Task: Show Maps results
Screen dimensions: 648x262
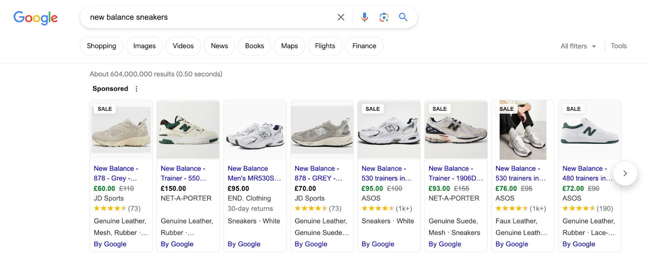Action: [x=289, y=46]
